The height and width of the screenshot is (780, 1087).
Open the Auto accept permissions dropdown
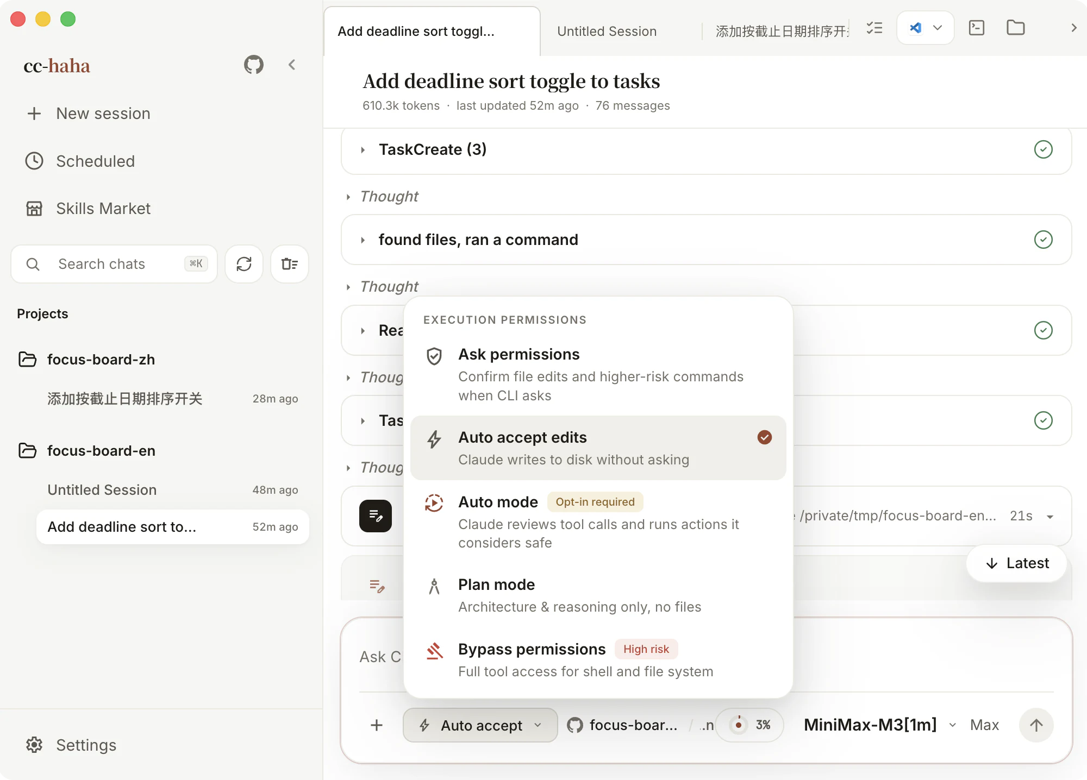pos(480,725)
